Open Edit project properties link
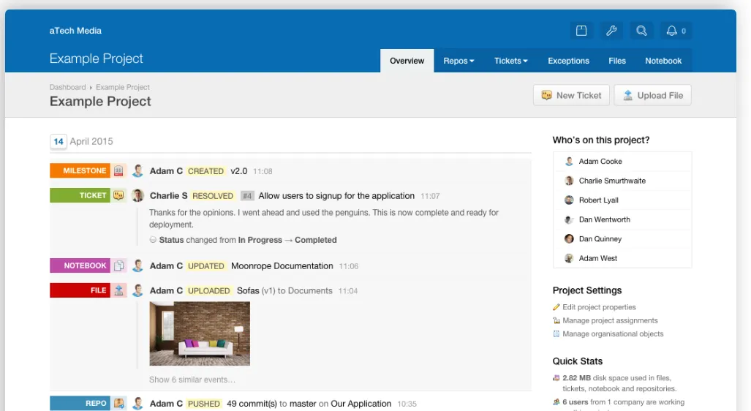This screenshot has height=411, width=751. pyautogui.click(x=599, y=307)
